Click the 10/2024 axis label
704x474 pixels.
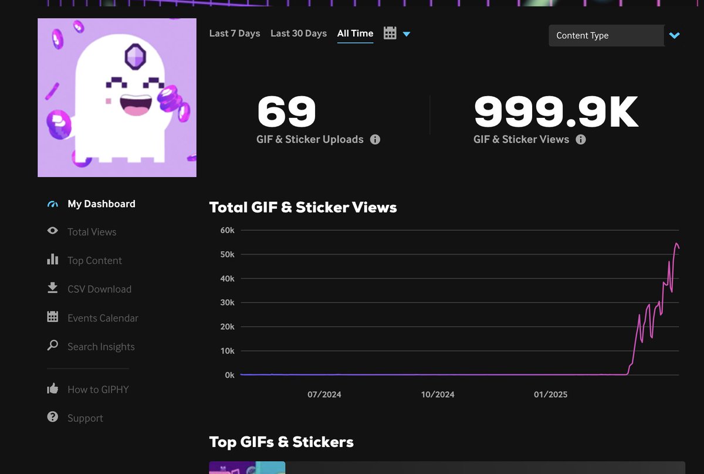click(438, 394)
